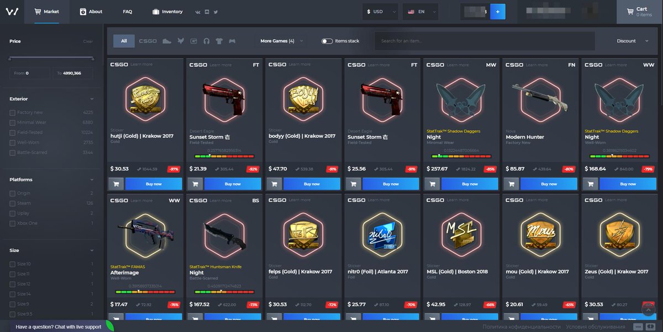The image size is (663, 332).
Task: Click the sneaker game category icon
Action: (167, 41)
